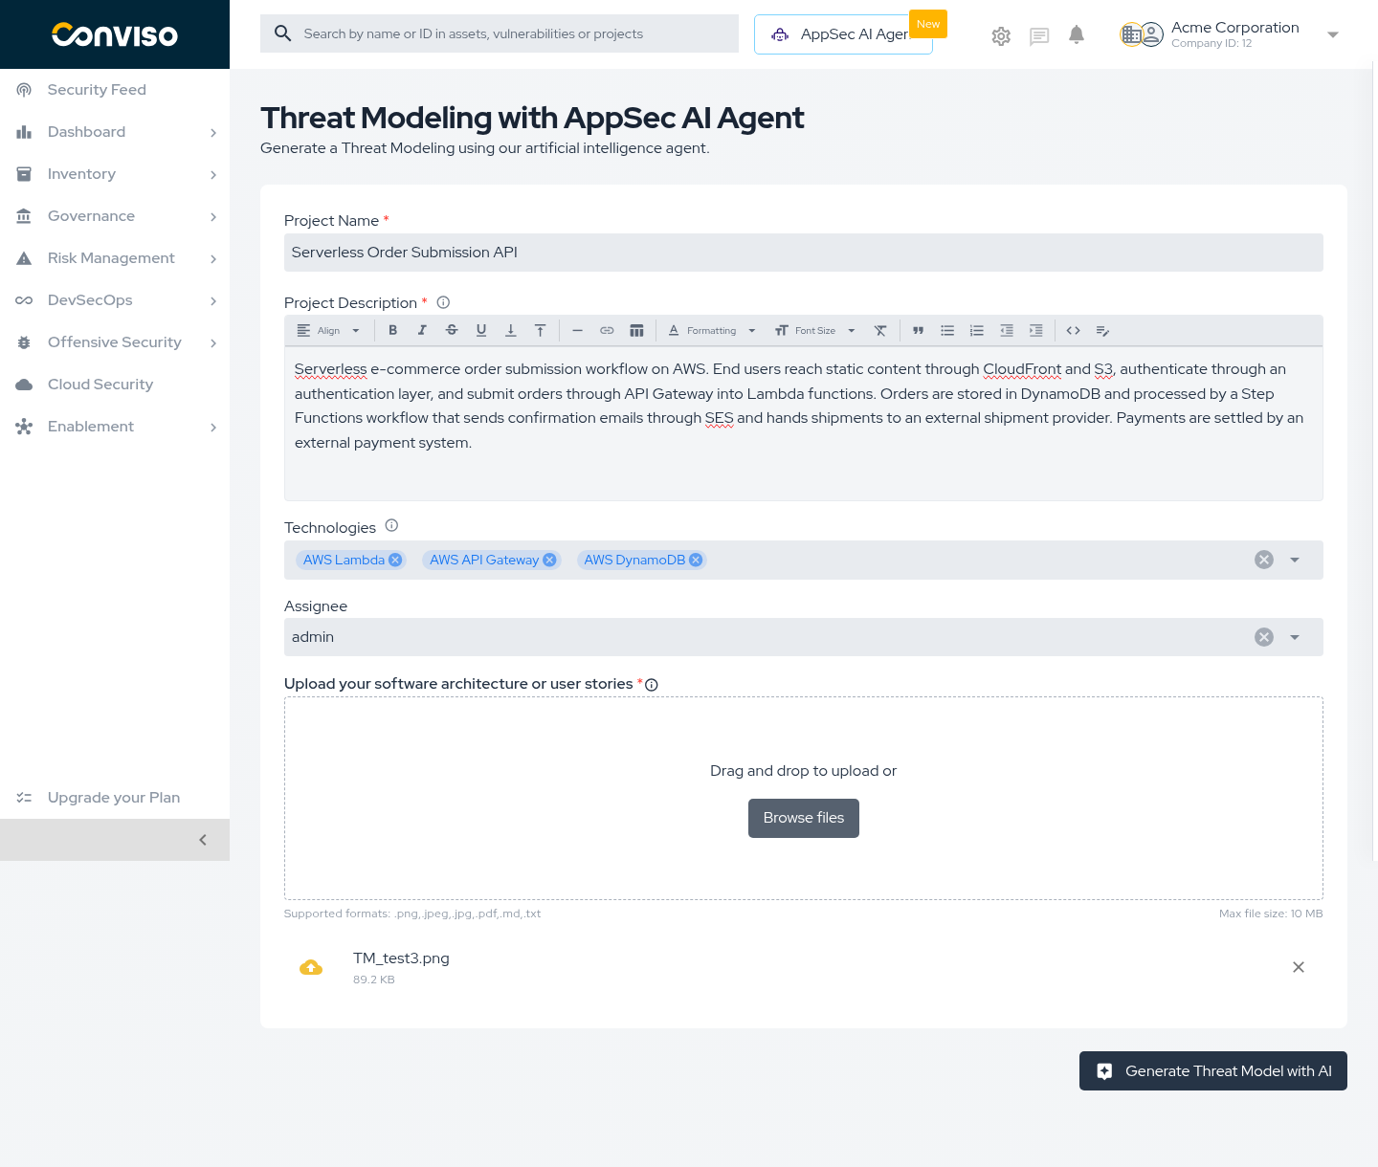Apply subscript formatting
This screenshot has width=1378, height=1167.
coord(511,331)
